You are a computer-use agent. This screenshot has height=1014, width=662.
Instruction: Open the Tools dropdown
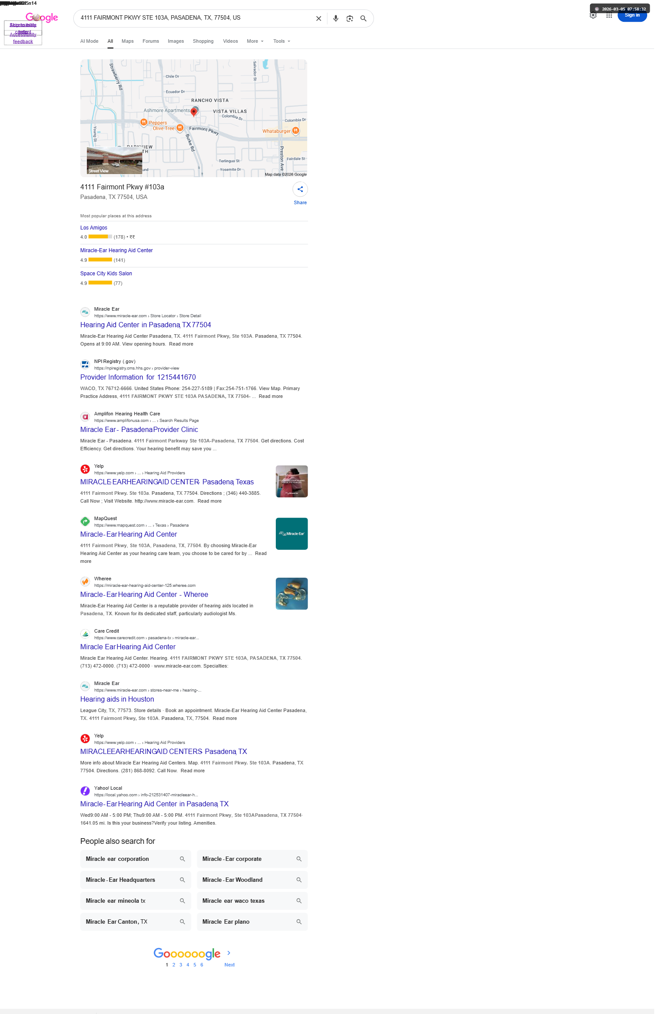(x=282, y=41)
